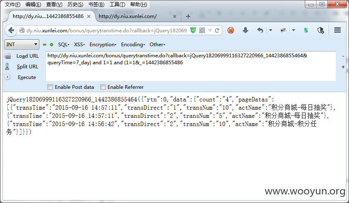The height and width of the screenshot is (203, 349).
Task: Open the 查看(V) menu
Action: [54, 4]
